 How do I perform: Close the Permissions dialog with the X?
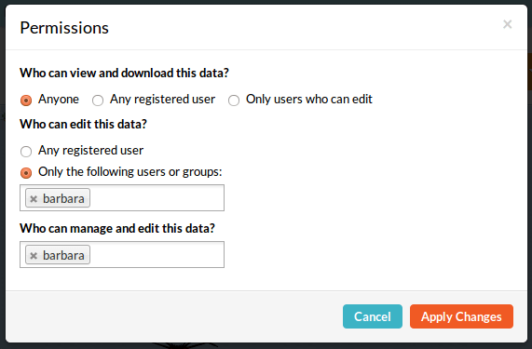click(507, 24)
